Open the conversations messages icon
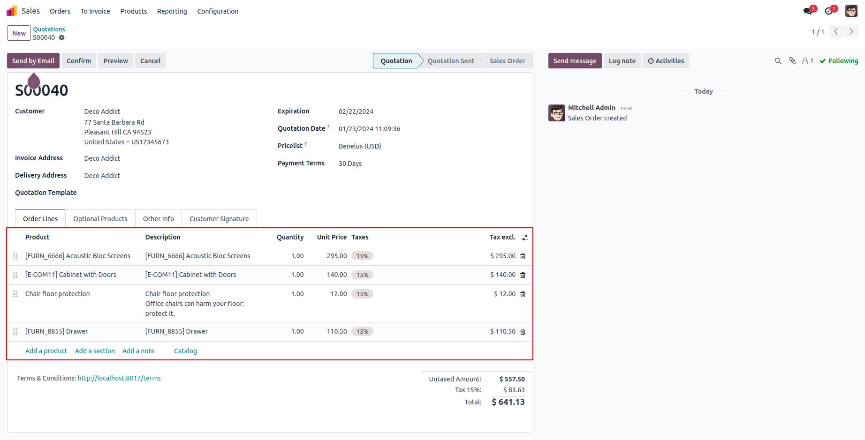Image resolution: width=865 pixels, height=440 pixels. tap(808, 11)
